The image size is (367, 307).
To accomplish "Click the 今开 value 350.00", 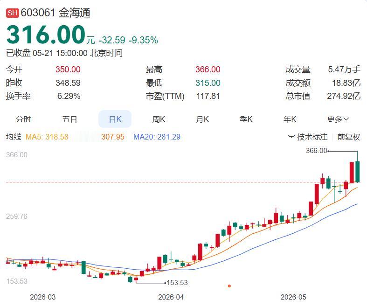I will pyautogui.click(x=68, y=70).
